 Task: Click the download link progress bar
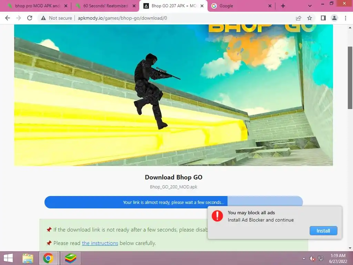pos(174,202)
